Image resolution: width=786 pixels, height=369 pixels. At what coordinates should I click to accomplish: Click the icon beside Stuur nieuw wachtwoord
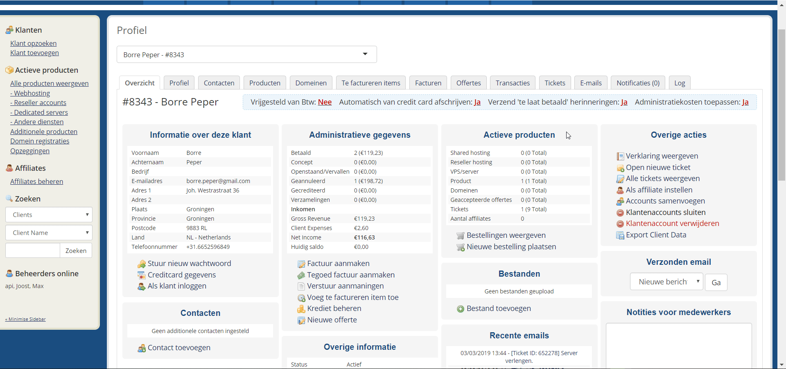click(x=142, y=264)
